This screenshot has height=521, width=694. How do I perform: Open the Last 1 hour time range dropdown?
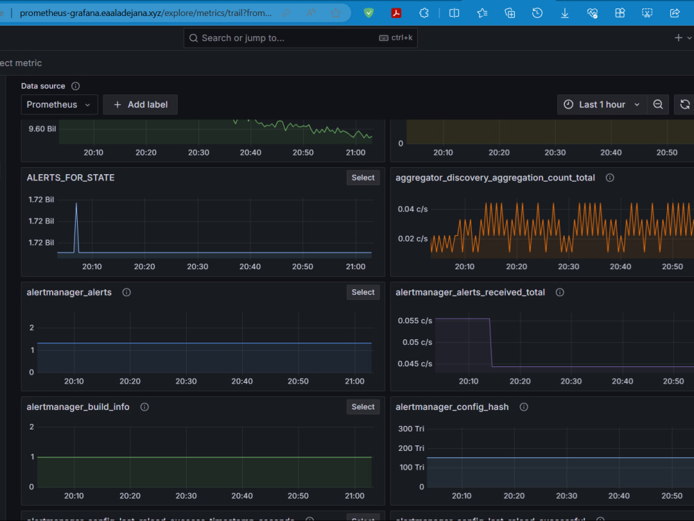pos(602,104)
